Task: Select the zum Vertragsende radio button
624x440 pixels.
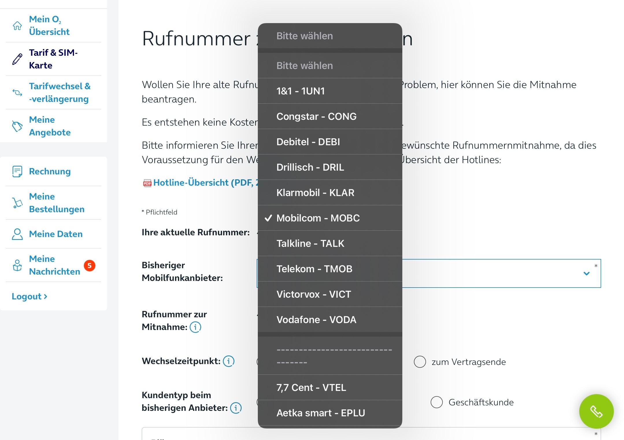Action: click(x=420, y=362)
